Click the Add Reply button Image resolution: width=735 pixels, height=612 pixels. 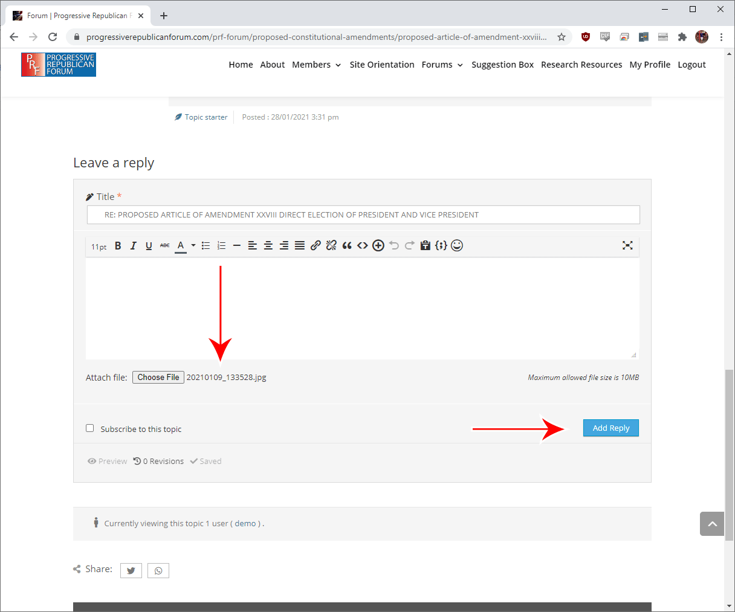pos(610,428)
